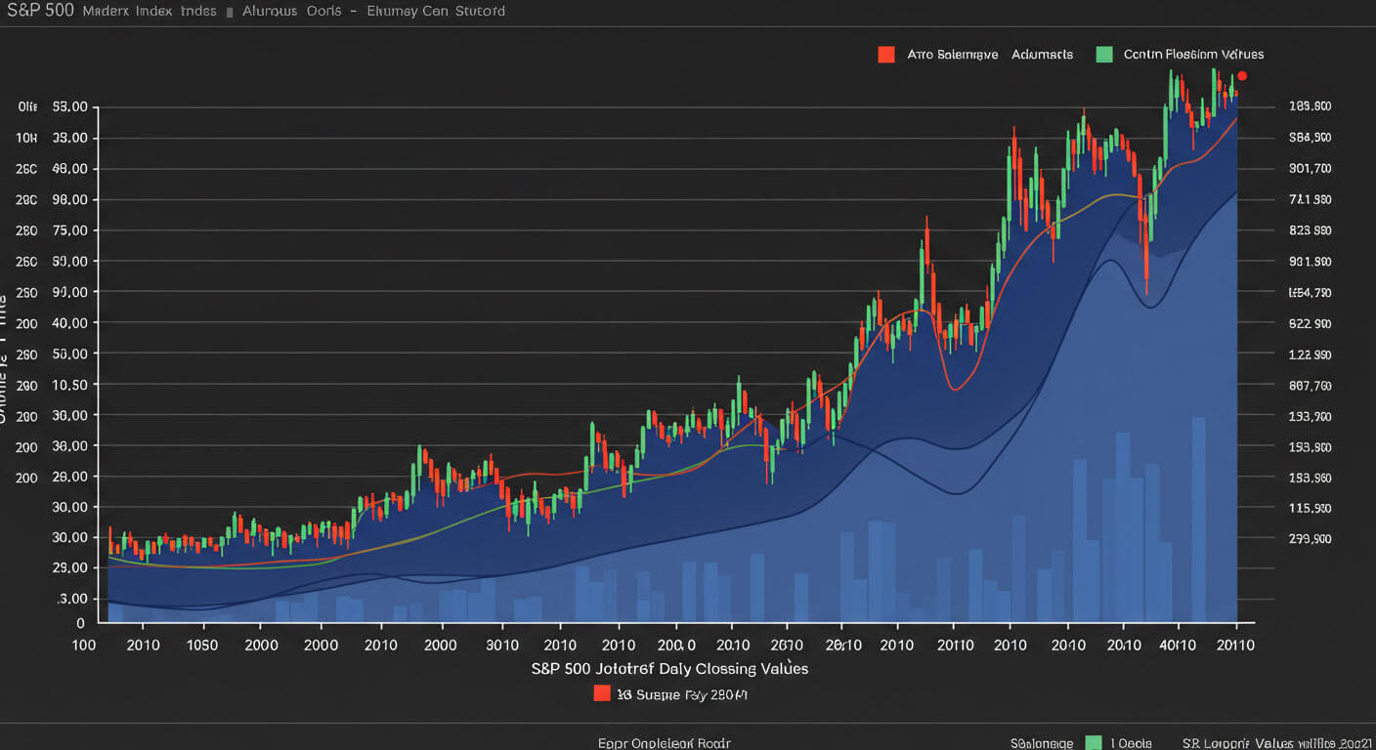Screen dimensions: 1376x750
Task: Select the red dot marker above the latest candles
Action: point(1242,76)
